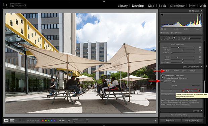Switch to Before/After YY view

12,120
